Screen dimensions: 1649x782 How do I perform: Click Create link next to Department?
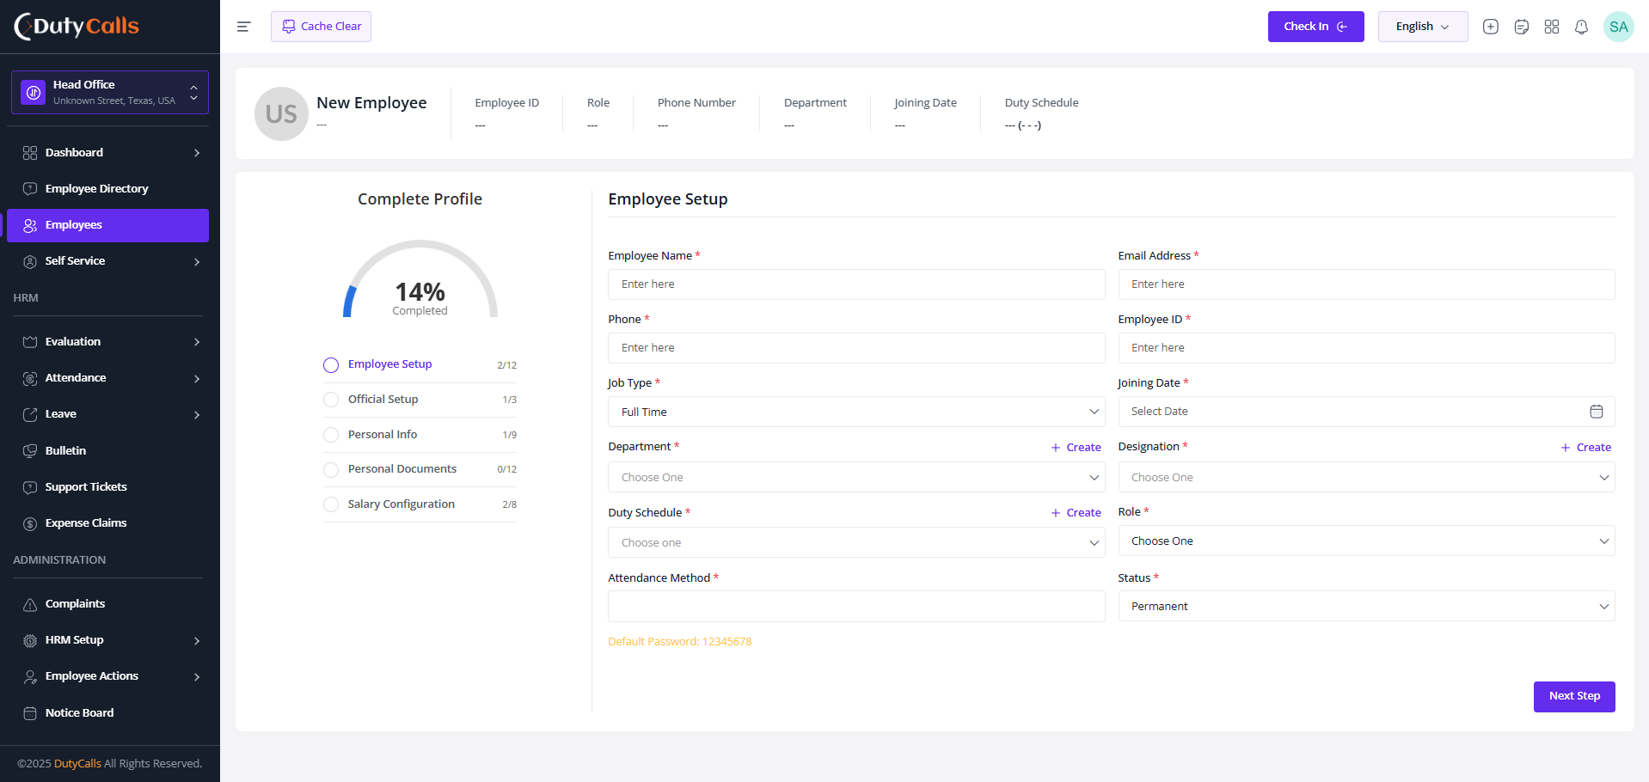(1076, 447)
